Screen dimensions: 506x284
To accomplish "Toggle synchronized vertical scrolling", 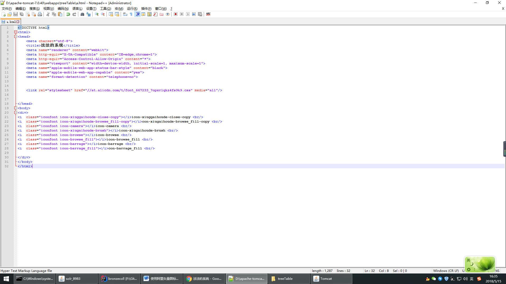I will [111, 14].
